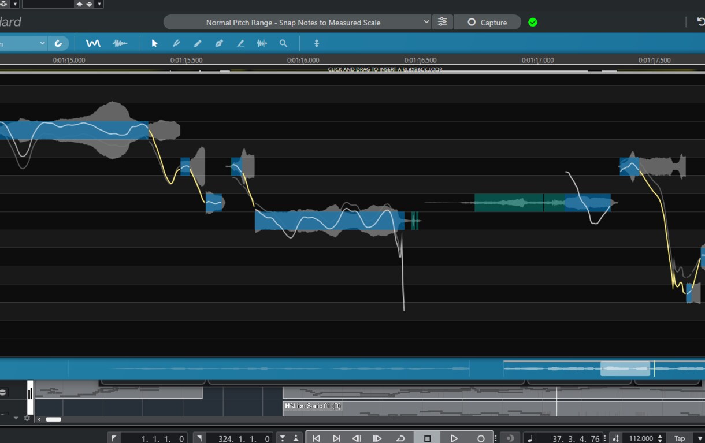Start playback with Play button

[454, 438]
